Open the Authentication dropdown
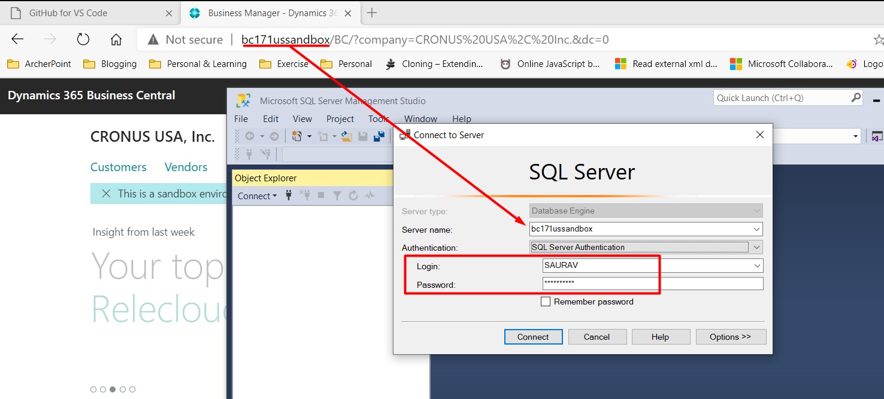This screenshot has height=399, width=884. 757,246
